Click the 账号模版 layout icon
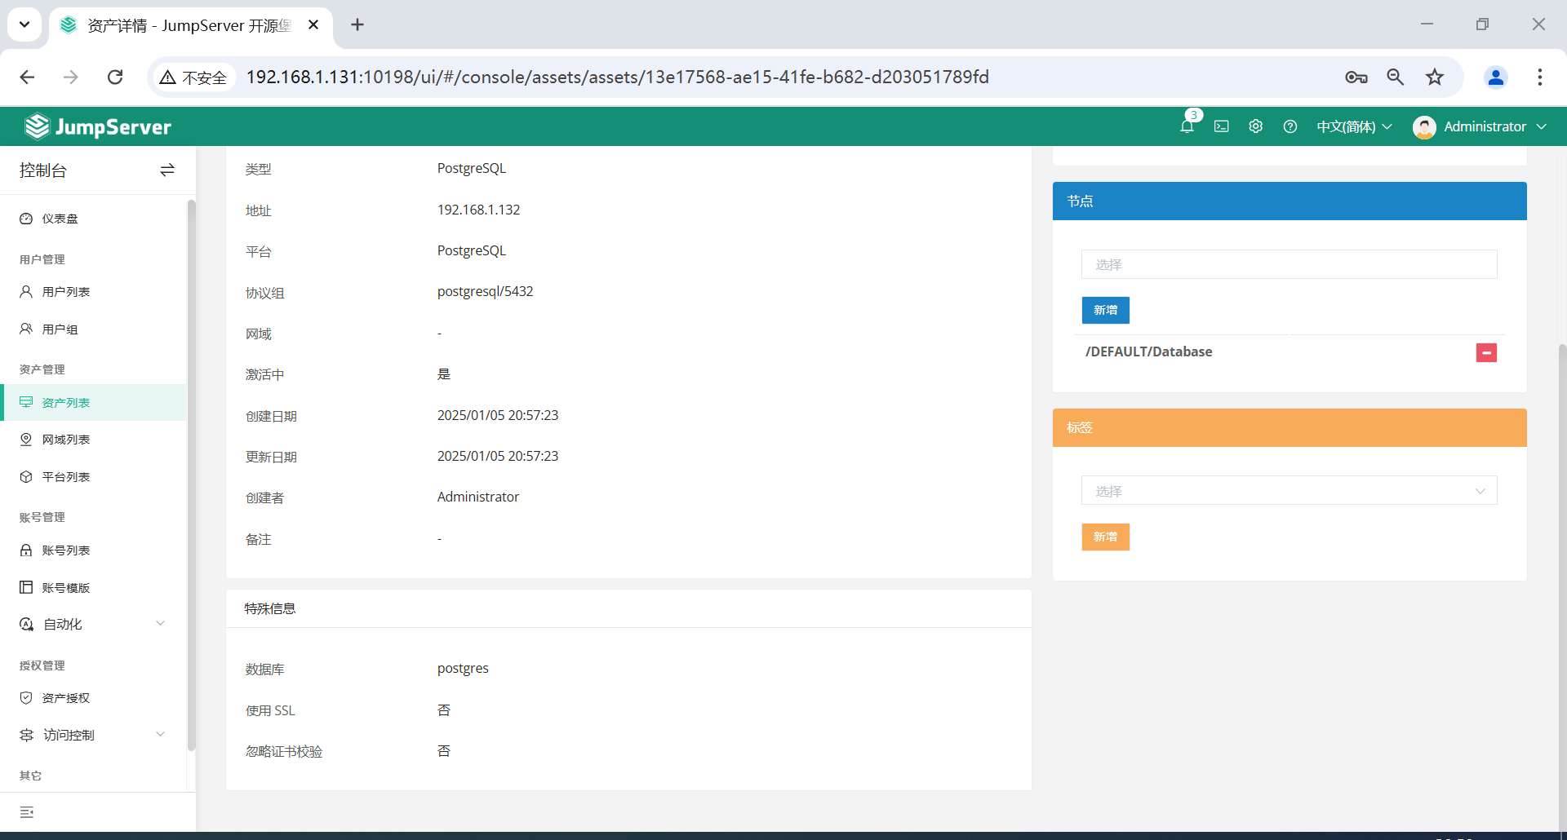This screenshot has height=840, width=1567. (26, 587)
